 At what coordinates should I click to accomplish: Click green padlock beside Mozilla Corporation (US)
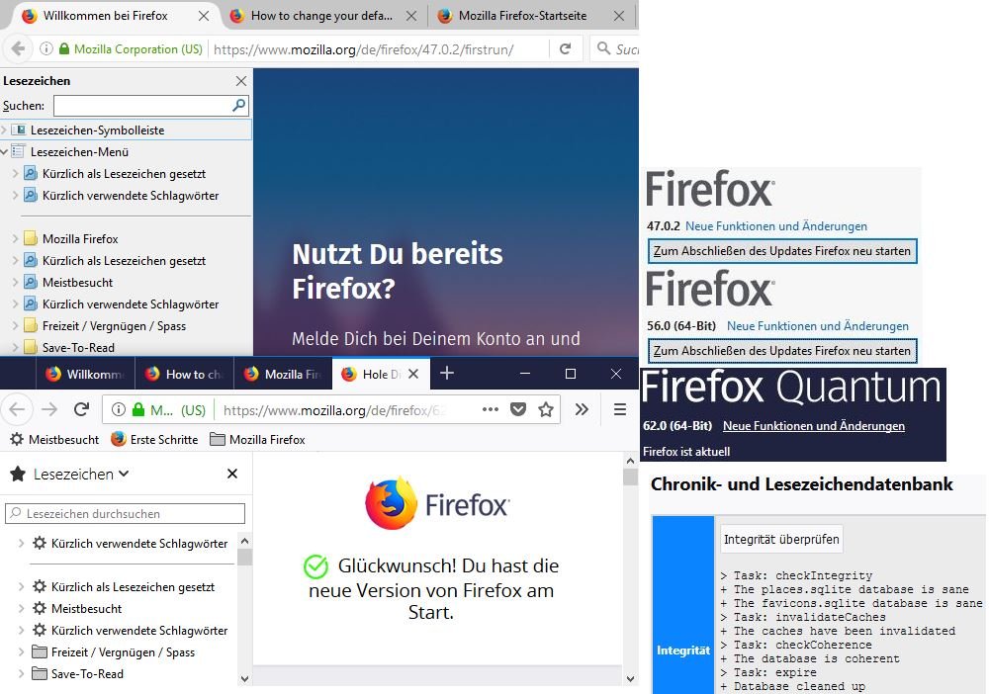(63, 48)
